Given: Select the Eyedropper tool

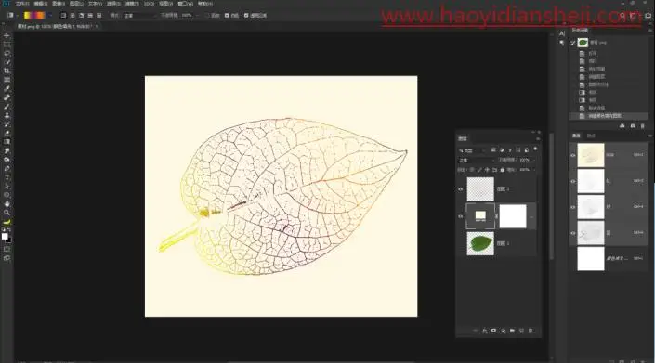Looking at the screenshot, I should (7, 89).
